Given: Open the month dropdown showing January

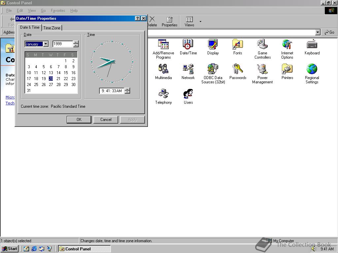Looking at the screenshot, I should 46,44.
